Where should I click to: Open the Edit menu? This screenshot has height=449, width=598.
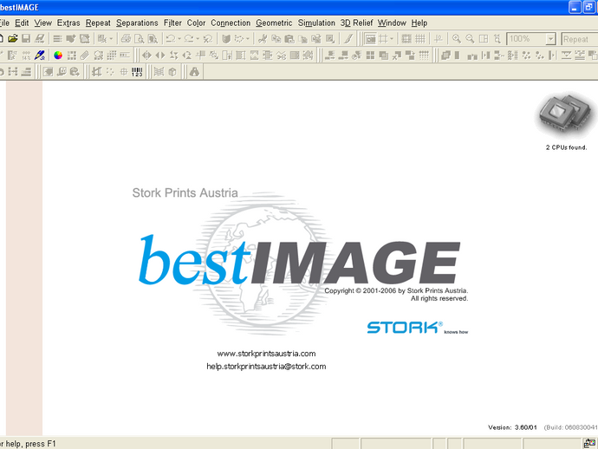(22, 23)
